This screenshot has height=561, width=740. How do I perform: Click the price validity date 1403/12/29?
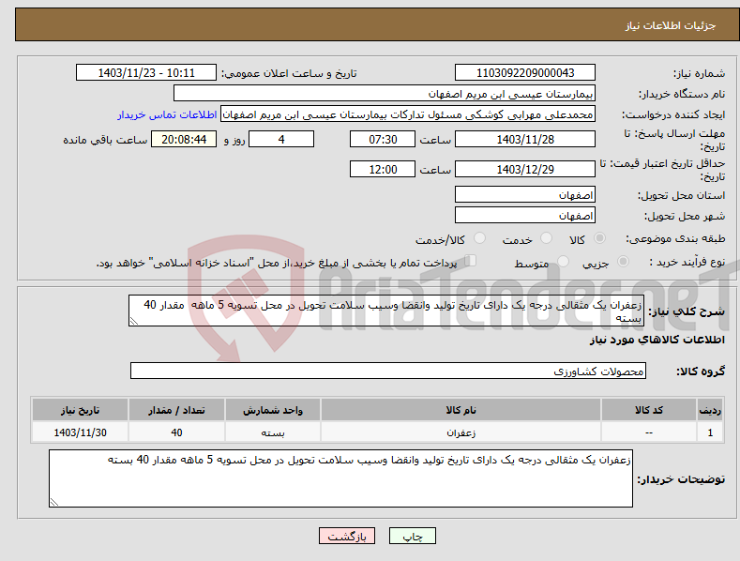coord(525,169)
